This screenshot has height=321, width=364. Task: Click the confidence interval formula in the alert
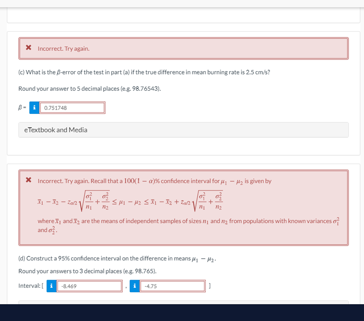tap(130, 201)
